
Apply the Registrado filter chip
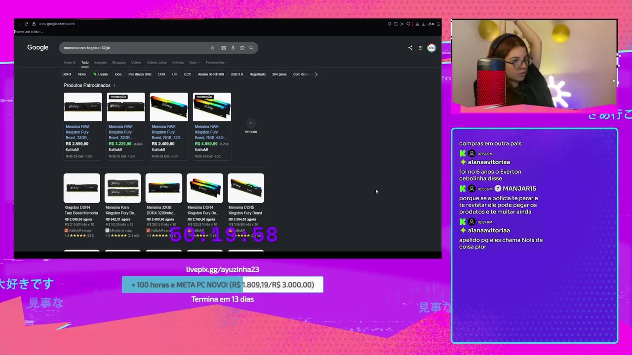(258, 74)
